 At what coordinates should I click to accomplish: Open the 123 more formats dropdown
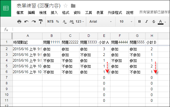(x=80, y=22)
